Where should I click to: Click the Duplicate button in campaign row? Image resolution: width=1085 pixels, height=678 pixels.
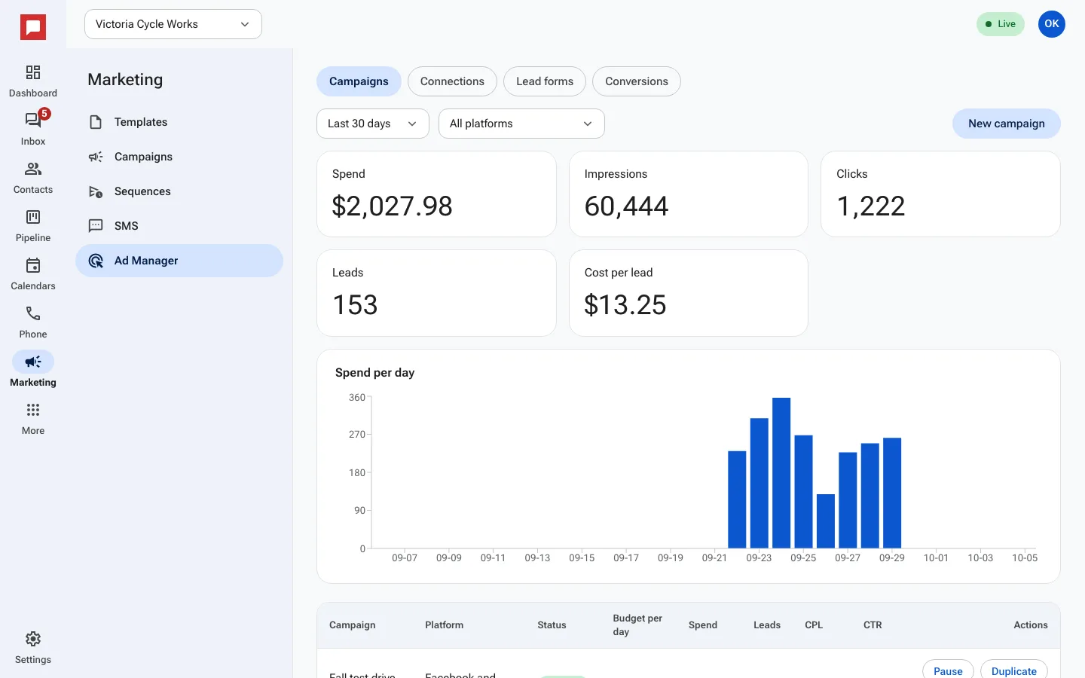(x=1014, y=670)
